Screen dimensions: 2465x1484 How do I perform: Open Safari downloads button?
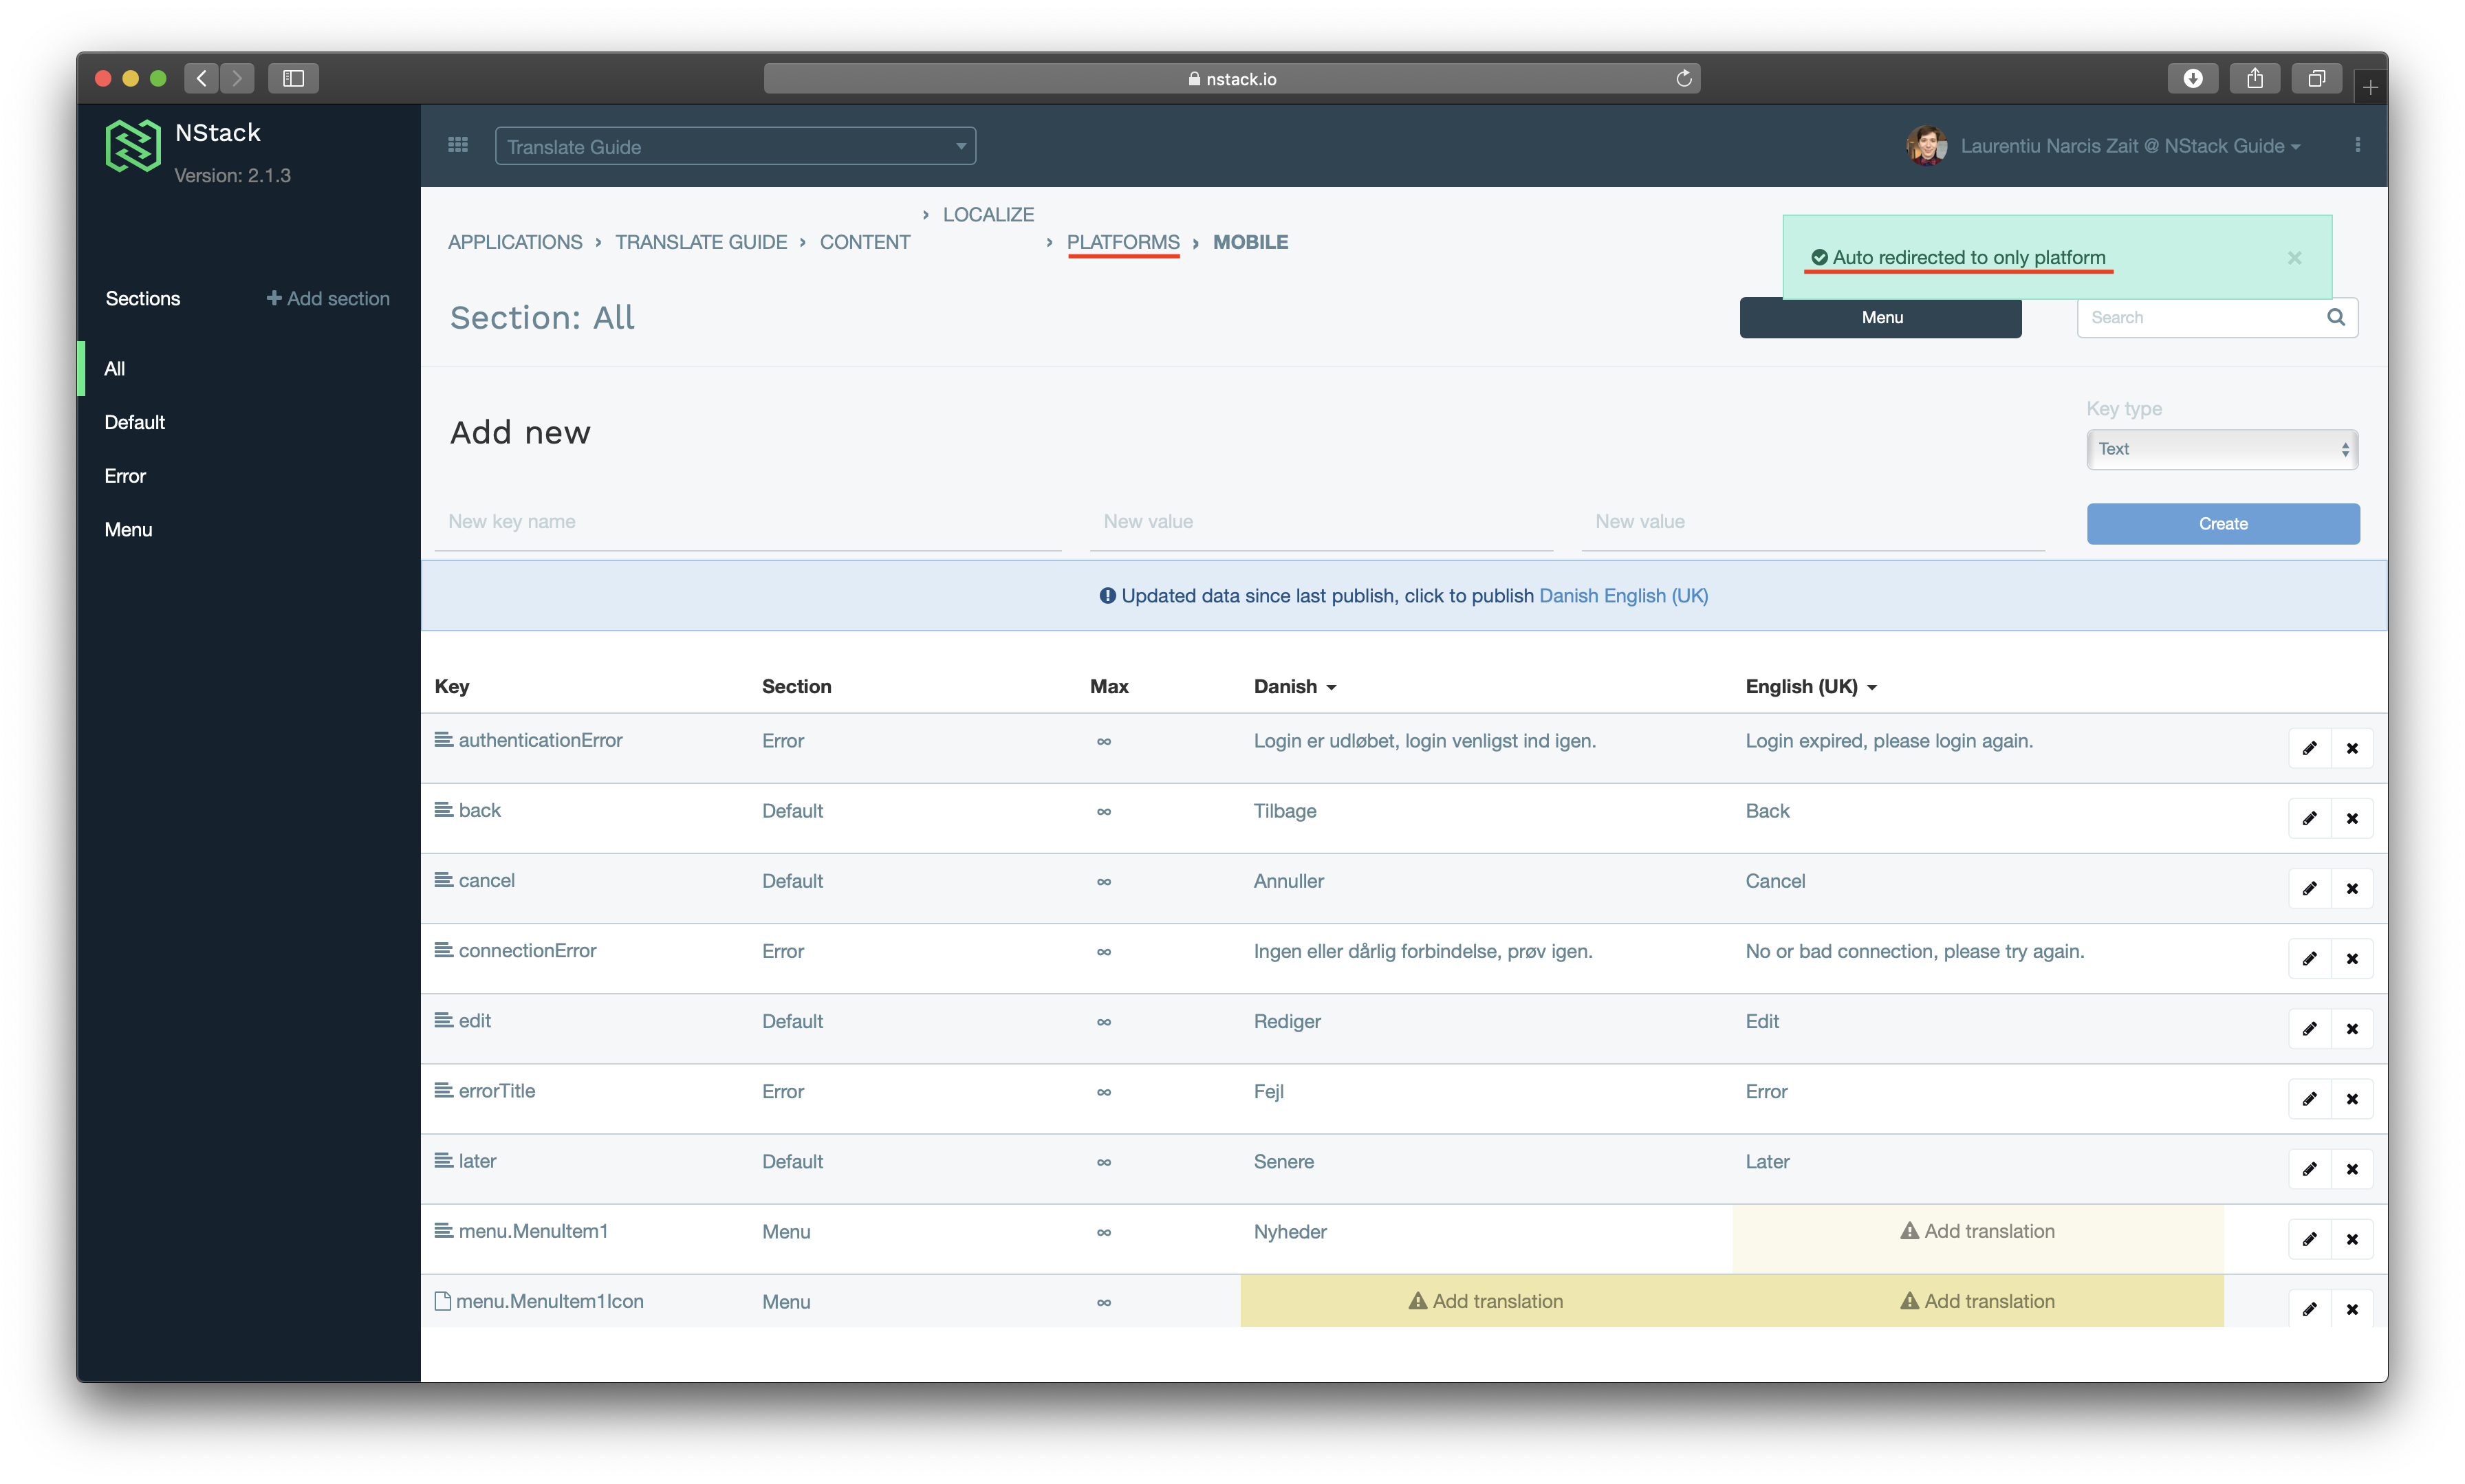pos(2192,78)
